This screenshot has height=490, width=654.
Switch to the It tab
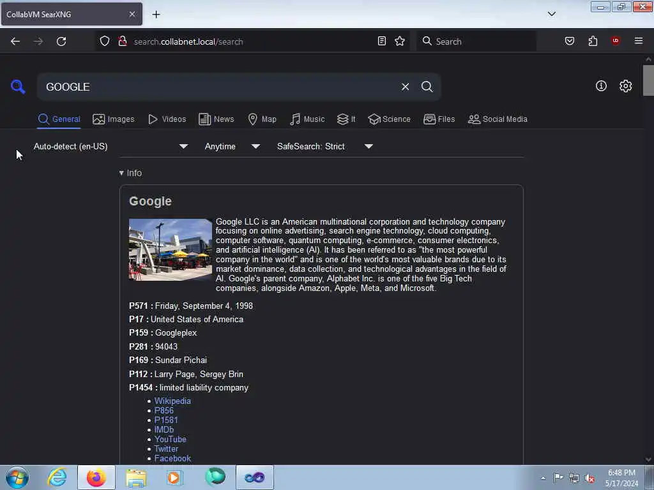[x=346, y=119]
